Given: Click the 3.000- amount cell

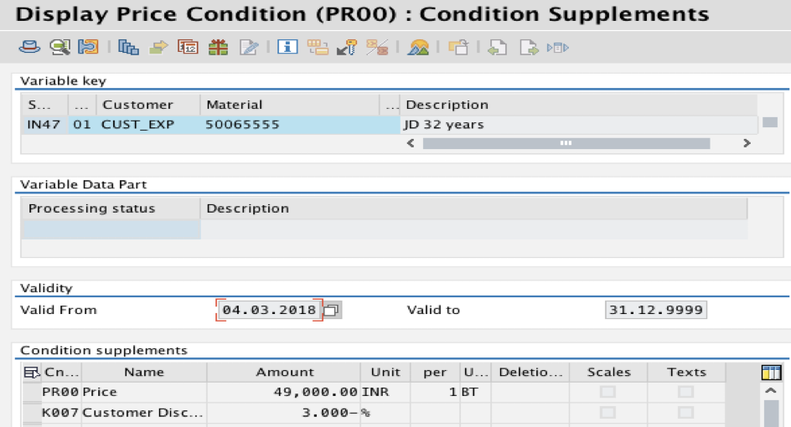Looking at the screenshot, I should click(284, 413).
